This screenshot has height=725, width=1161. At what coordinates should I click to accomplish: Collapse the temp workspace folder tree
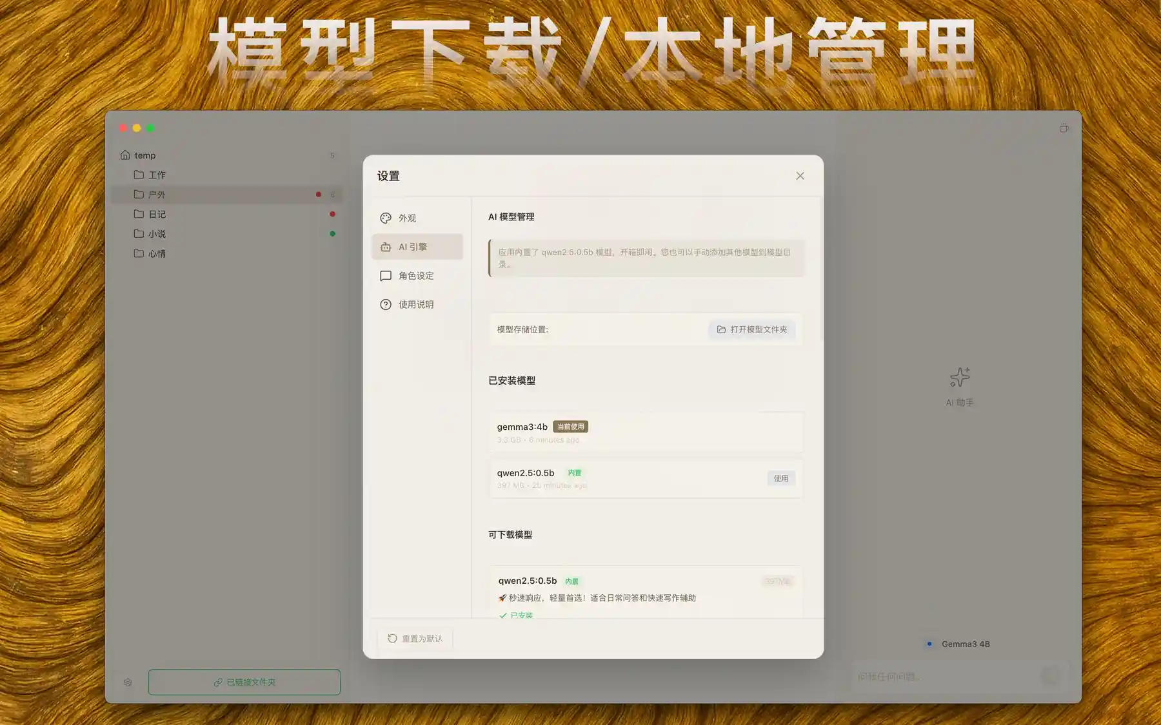tap(144, 155)
